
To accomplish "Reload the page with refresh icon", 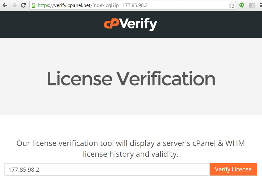I will tap(23, 5).
